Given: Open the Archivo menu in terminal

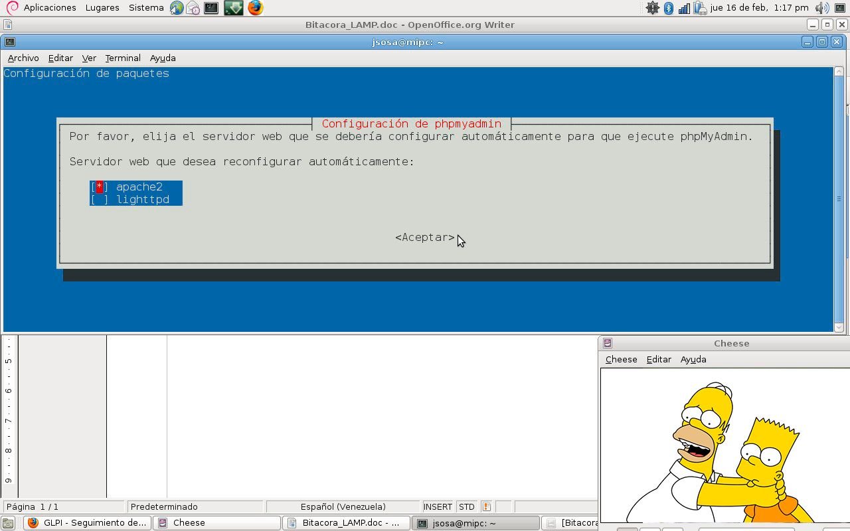Looking at the screenshot, I should pyautogui.click(x=23, y=58).
